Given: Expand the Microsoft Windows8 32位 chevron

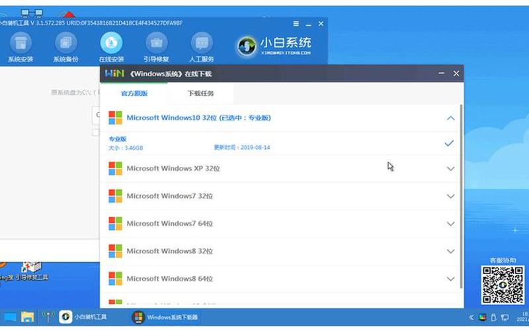Looking at the screenshot, I should 450,251.
